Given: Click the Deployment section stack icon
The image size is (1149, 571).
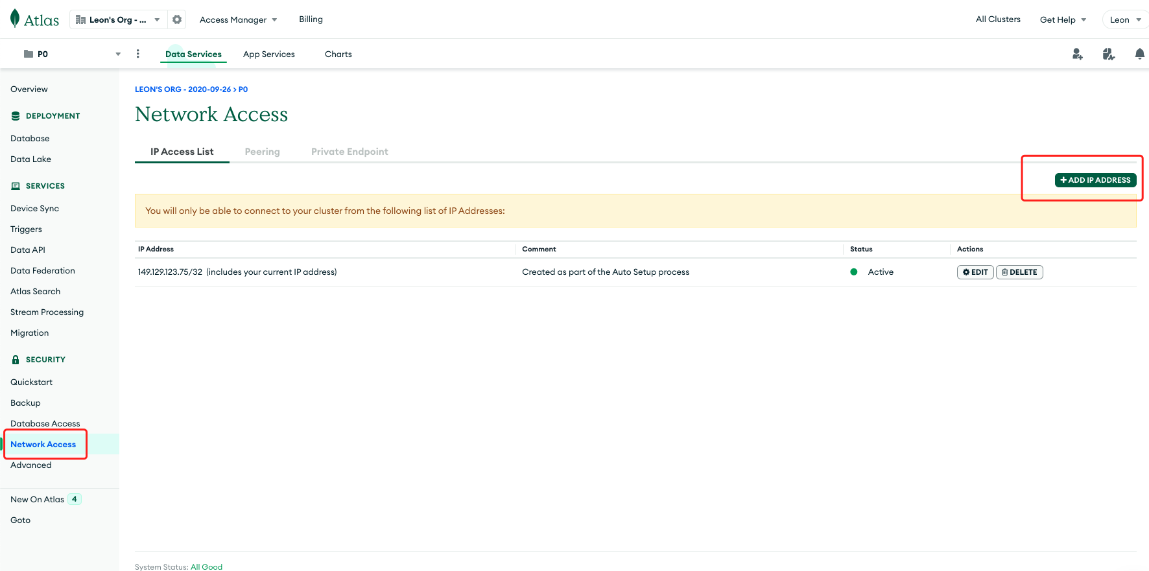Looking at the screenshot, I should pyautogui.click(x=16, y=116).
